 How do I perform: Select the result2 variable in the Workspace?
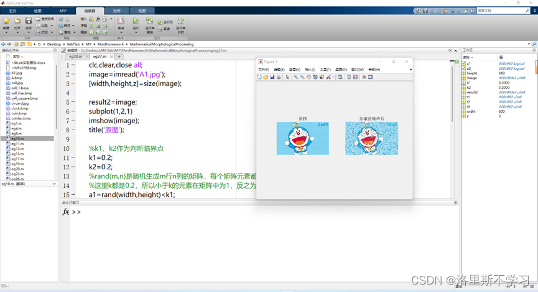472,92
